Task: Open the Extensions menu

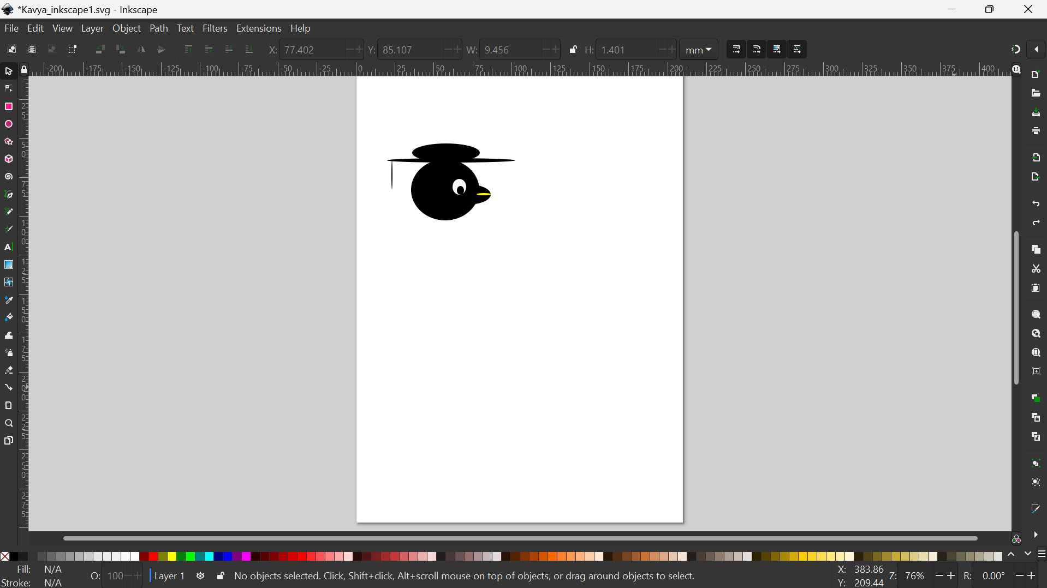Action: click(259, 28)
